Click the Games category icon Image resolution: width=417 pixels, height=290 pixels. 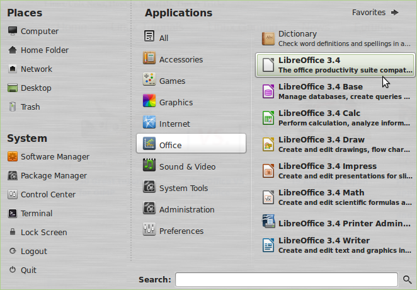(149, 79)
